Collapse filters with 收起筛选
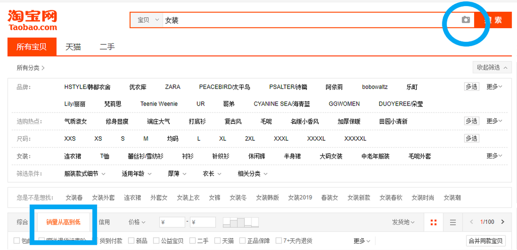This screenshot has height=250, width=517. 492,67
